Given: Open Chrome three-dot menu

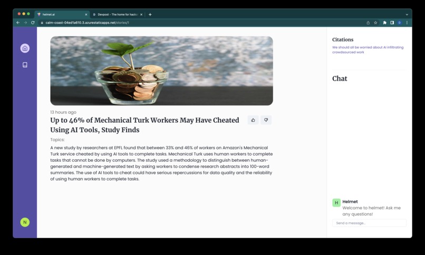Looking at the screenshot, I should 407,23.
